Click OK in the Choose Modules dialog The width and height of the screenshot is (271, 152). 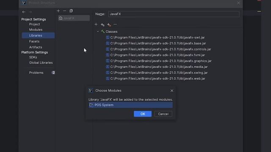(143, 114)
